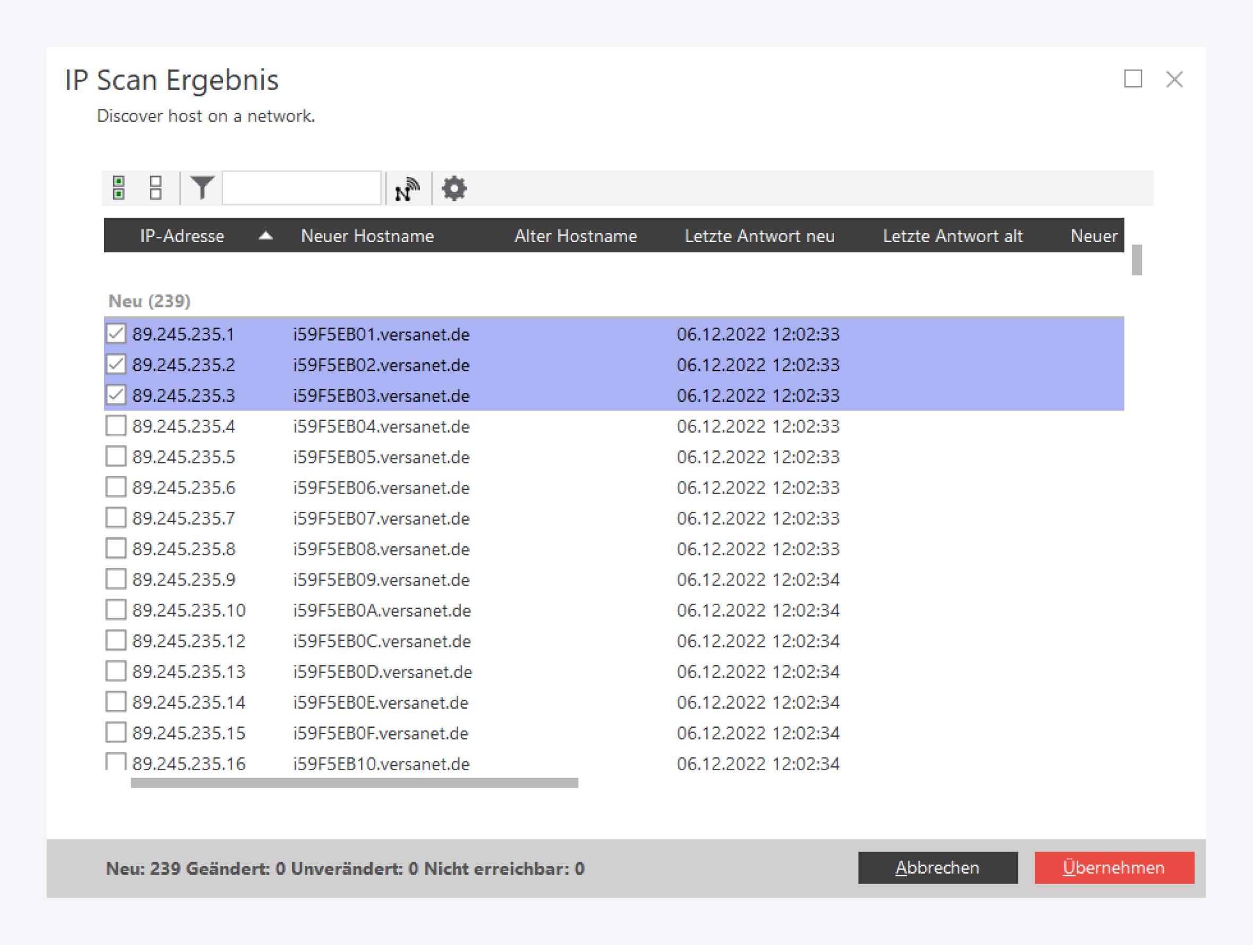Sort by Neuer Hostname column header
Viewport: 1253px width, 945px height.
(x=367, y=236)
